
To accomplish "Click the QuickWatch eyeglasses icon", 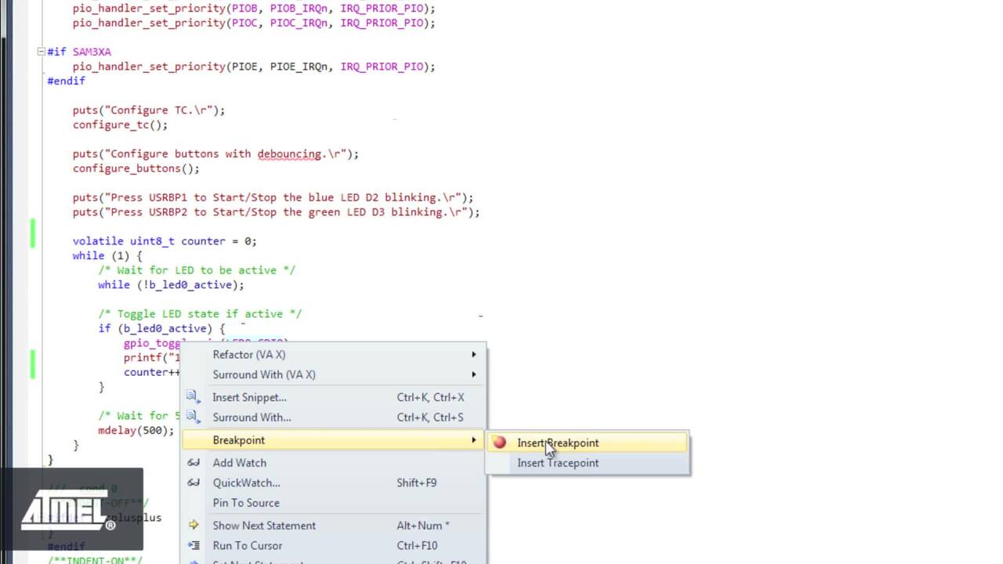I will point(193,483).
